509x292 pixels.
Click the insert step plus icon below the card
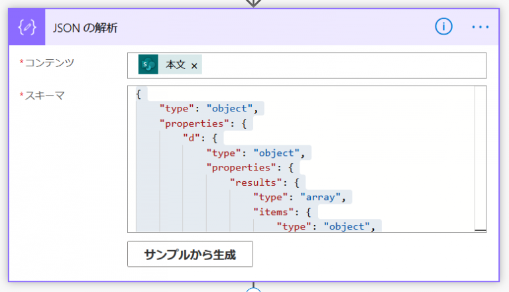click(253, 289)
